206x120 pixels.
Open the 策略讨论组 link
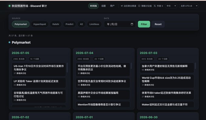pyautogui.click(x=145, y=6)
